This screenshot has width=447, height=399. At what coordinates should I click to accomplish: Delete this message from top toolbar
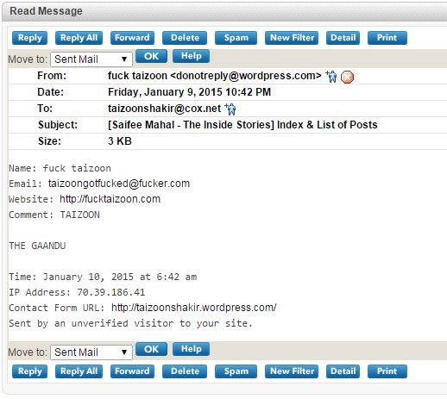click(x=185, y=38)
